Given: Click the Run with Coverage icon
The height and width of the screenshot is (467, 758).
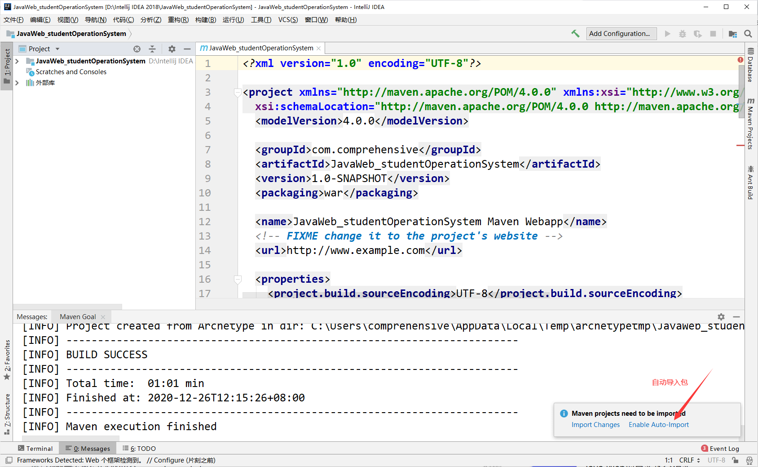Looking at the screenshot, I should (x=698, y=34).
